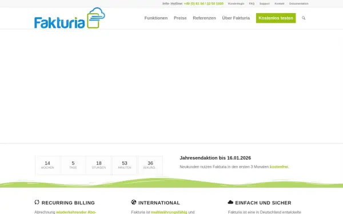Click the cloud icon beside Einfach und Sicher
This screenshot has width=343, height=214.
pyautogui.click(x=230, y=202)
